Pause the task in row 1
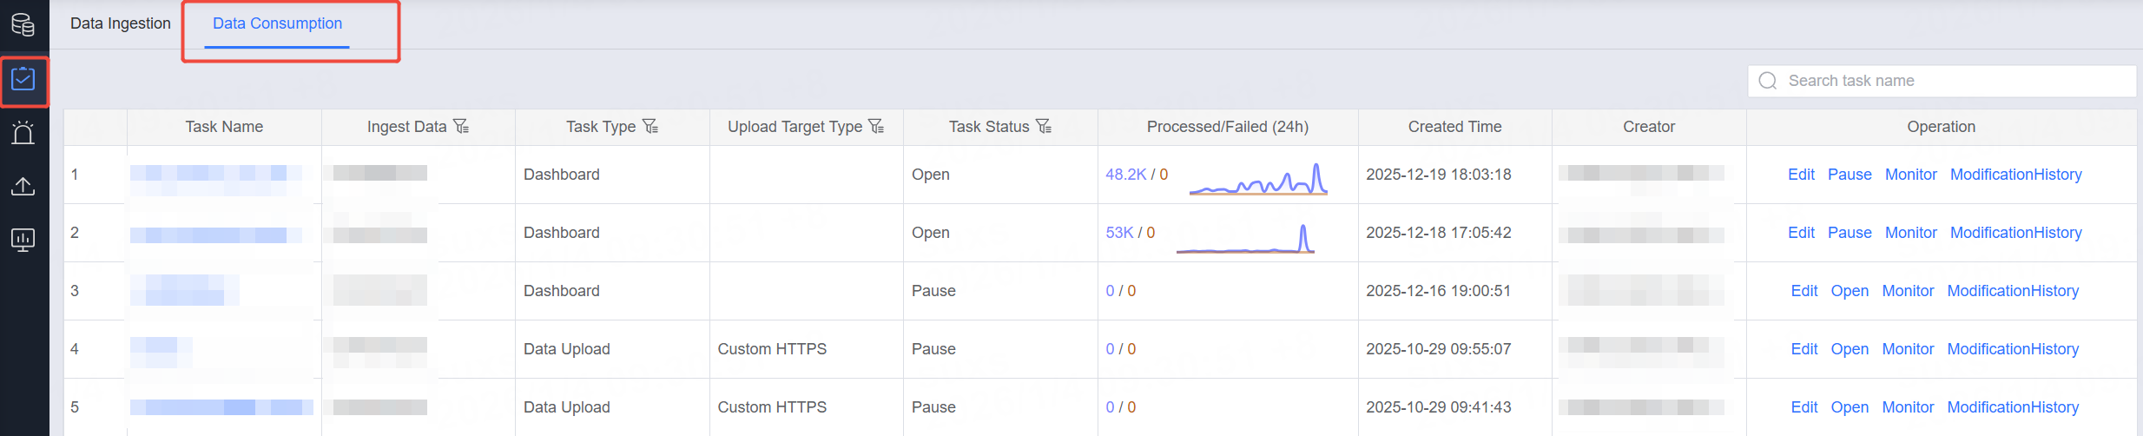The width and height of the screenshot is (2143, 436). [1849, 175]
